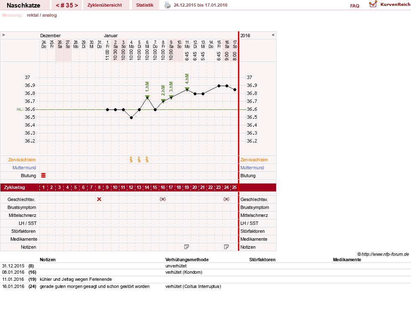Click the 2.hM green triangle marker
Image resolution: width=411 pixels, height=326 pixels.
pos(163,101)
